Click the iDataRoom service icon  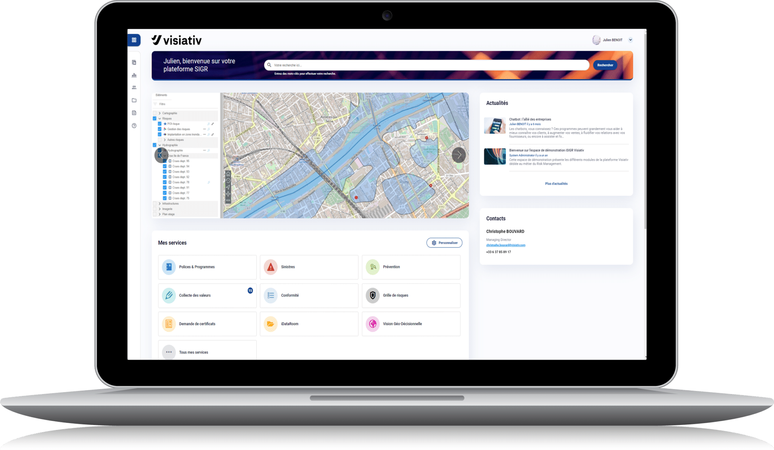click(x=271, y=323)
